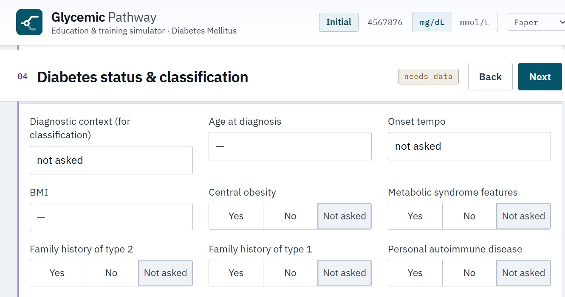Click the Metabolic syndrome features label
The width and height of the screenshot is (565, 297).
453,193
